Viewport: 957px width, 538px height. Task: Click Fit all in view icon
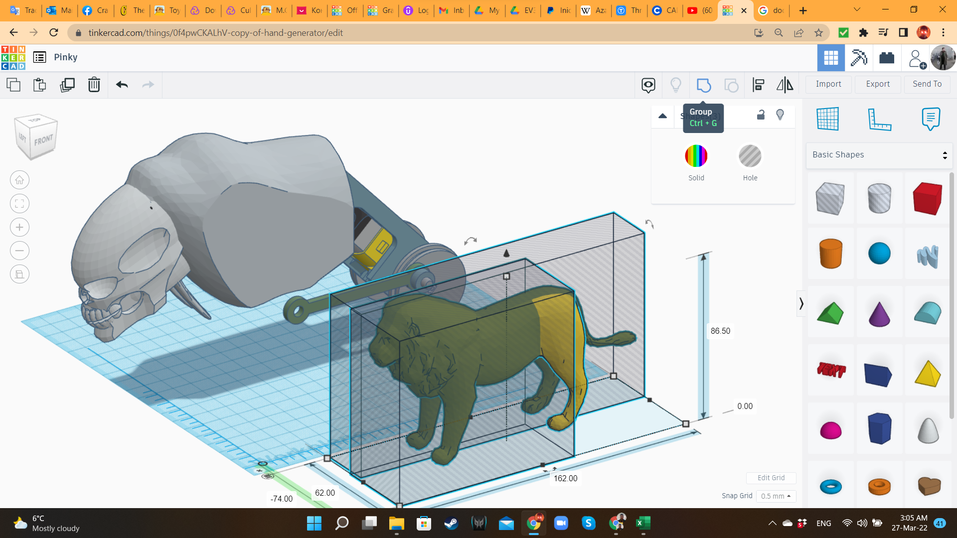click(19, 204)
